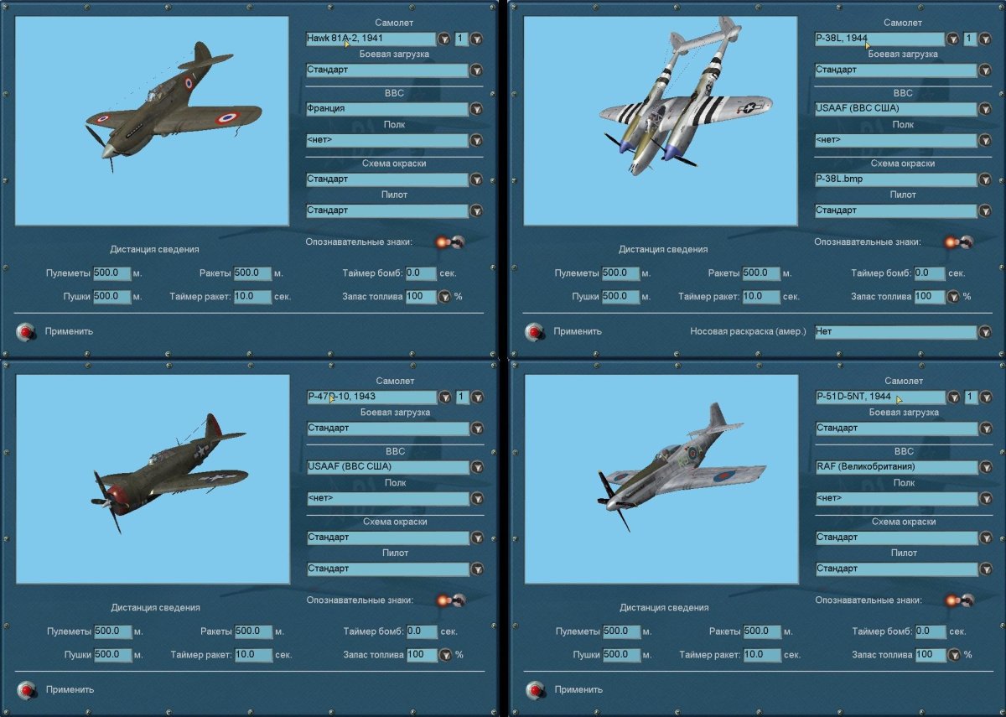Hit red Применить button under the P-47D-10 settings
The width and height of the screenshot is (1006, 717).
[29, 690]
